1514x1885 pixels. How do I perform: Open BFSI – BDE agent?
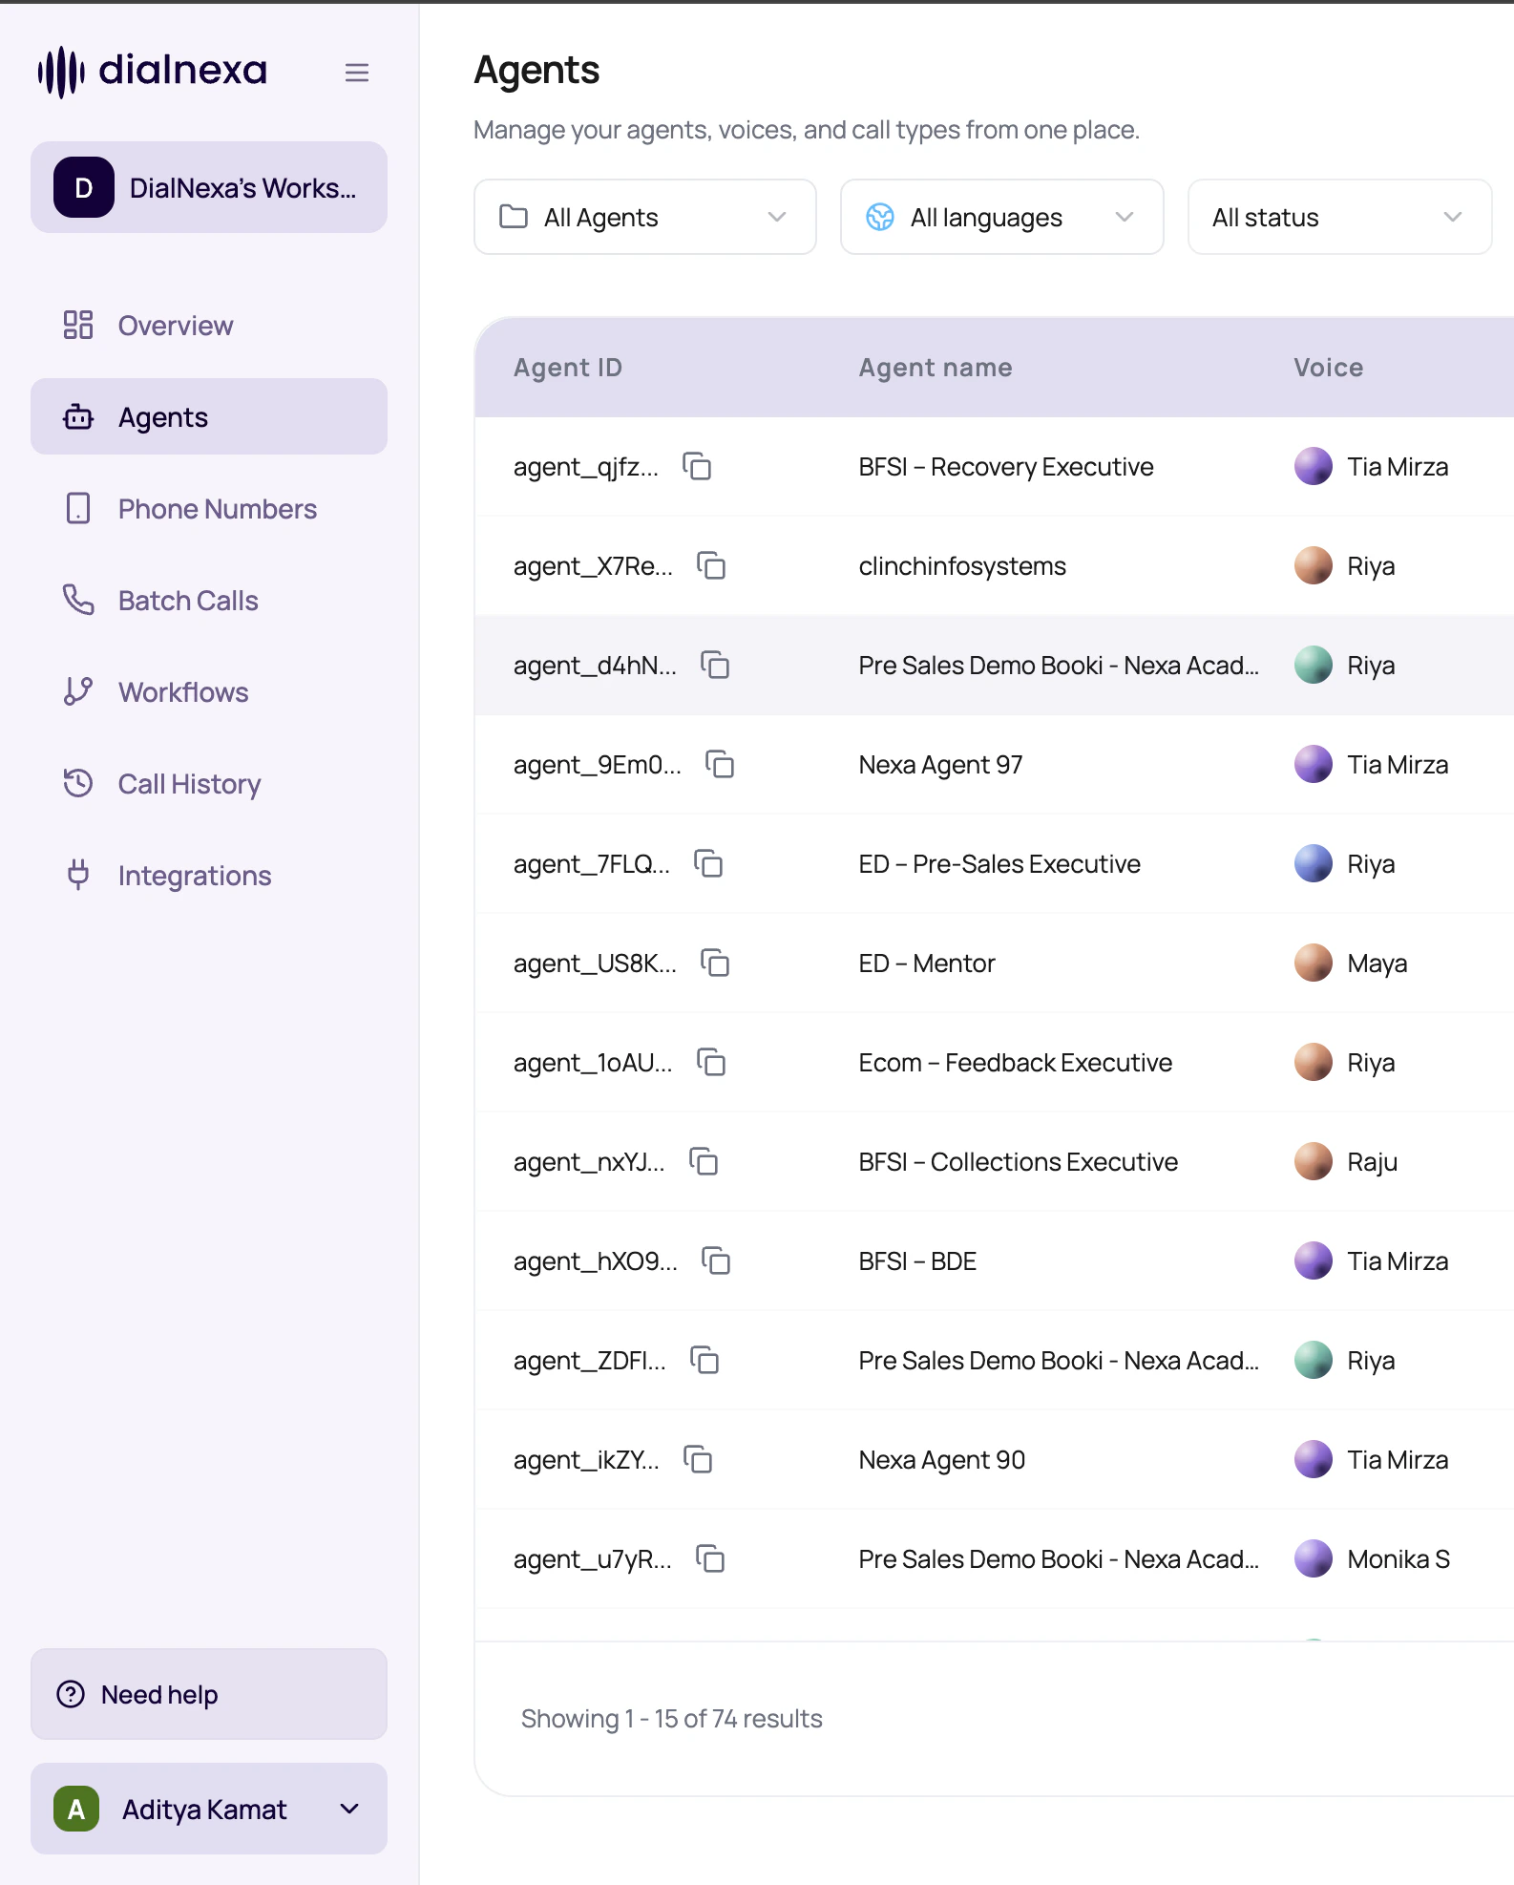917,1261
